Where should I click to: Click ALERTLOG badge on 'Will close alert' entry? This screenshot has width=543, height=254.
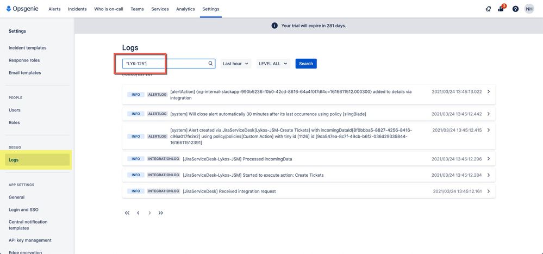click(x=158, y=114)
